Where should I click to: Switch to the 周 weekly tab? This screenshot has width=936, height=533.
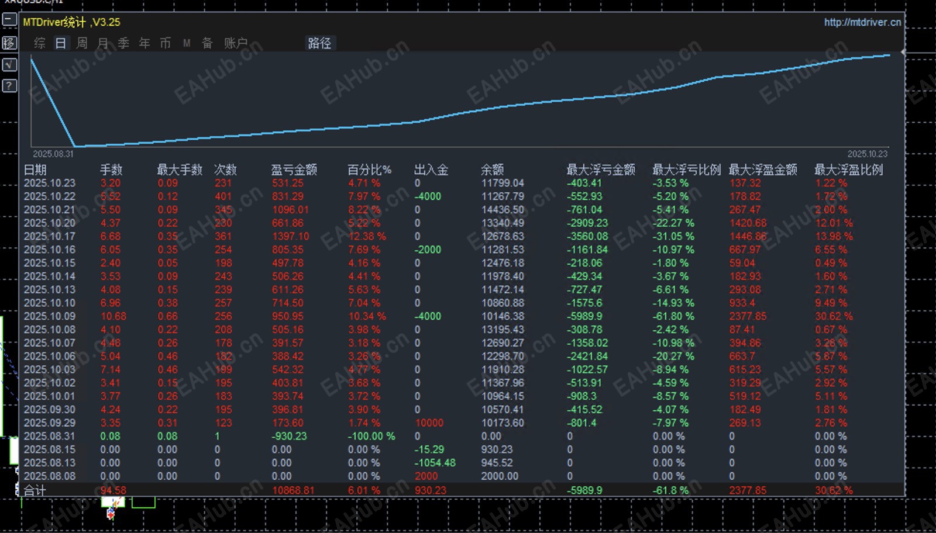81,43
